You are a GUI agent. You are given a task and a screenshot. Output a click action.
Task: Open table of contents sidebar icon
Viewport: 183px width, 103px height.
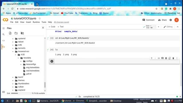coord(3,28)
